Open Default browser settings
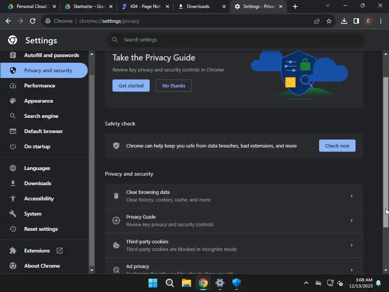This screenshot has height=292, width=389. [x=44, y=131]
